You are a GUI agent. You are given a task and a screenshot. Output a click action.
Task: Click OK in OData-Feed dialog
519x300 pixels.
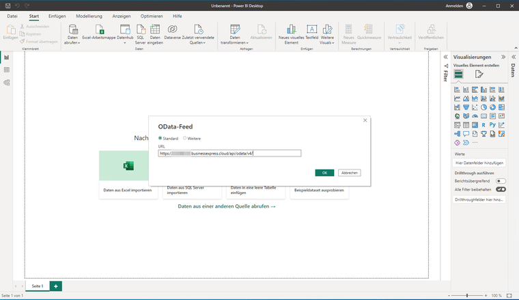pos(324,173)
